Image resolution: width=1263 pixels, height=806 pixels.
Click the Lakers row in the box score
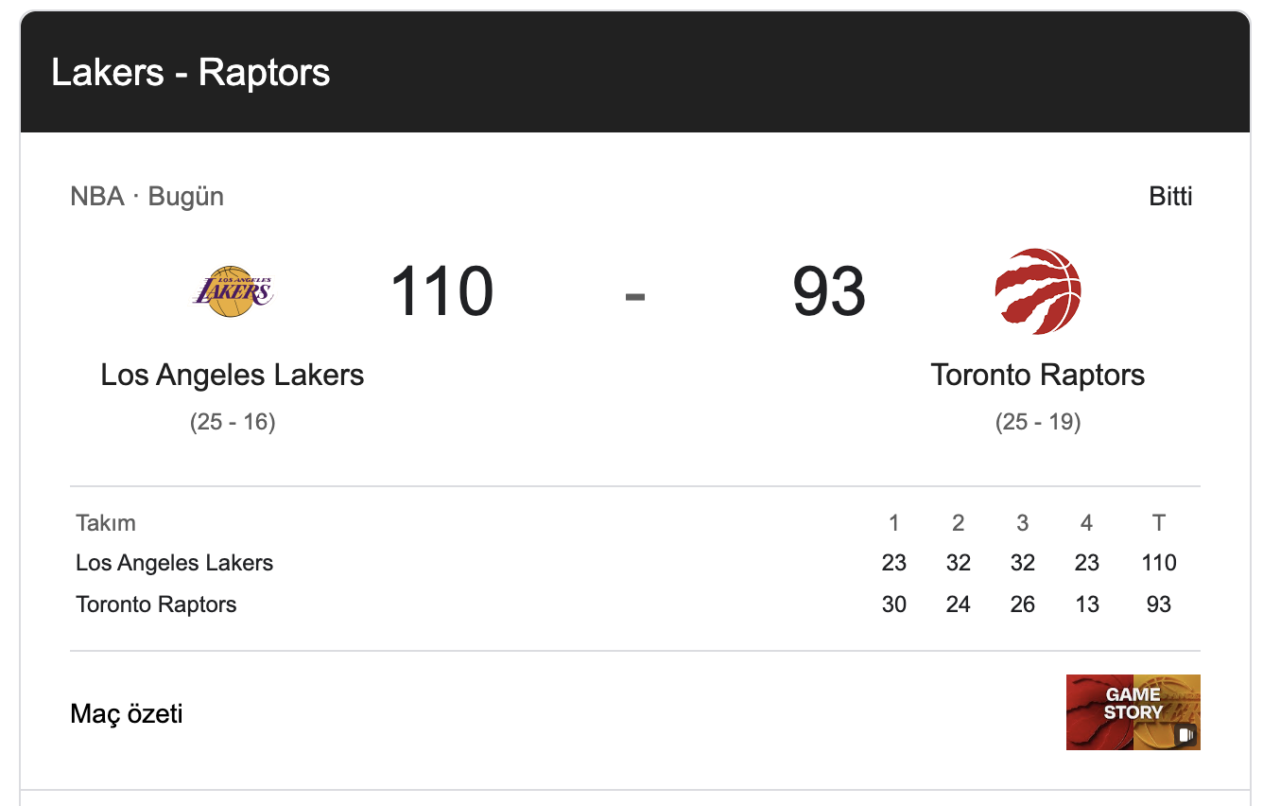pos(174,563)
